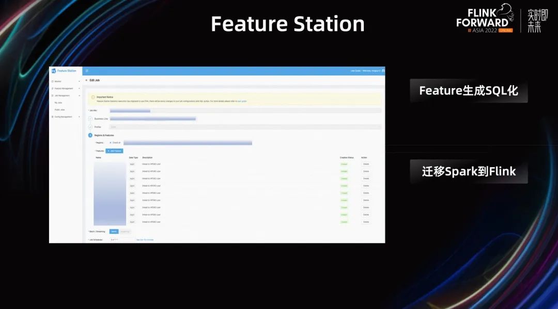Toggle the Check all regions checkbox
Screen dimensions: 558x309
[x=111, y=143]
